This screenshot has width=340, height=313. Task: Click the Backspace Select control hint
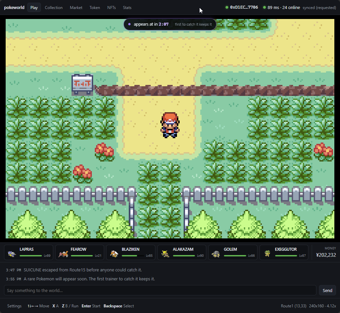click(119, 306)
